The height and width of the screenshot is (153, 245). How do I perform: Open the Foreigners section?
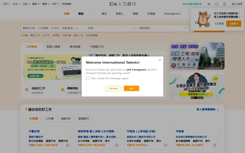(172, 13)
